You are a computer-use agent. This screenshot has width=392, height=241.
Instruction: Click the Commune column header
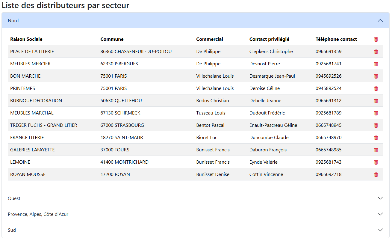pos(112,39)
